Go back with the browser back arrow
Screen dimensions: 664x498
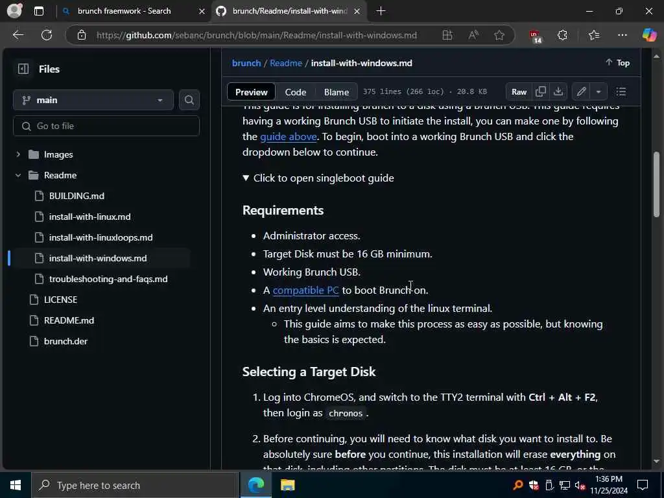pyautogui.click(x=18, y=35)
